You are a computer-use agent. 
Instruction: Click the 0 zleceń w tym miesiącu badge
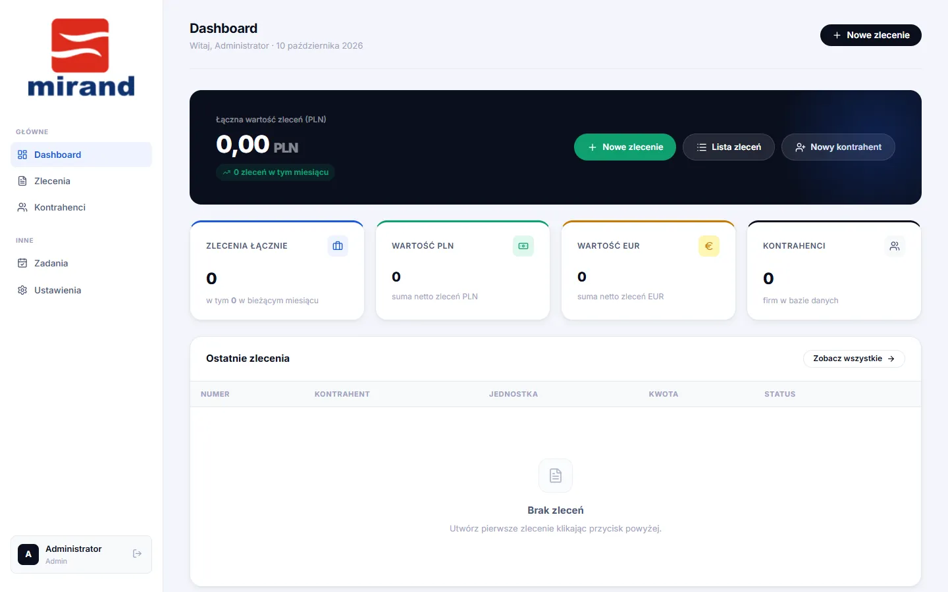(x=275, y=172)
